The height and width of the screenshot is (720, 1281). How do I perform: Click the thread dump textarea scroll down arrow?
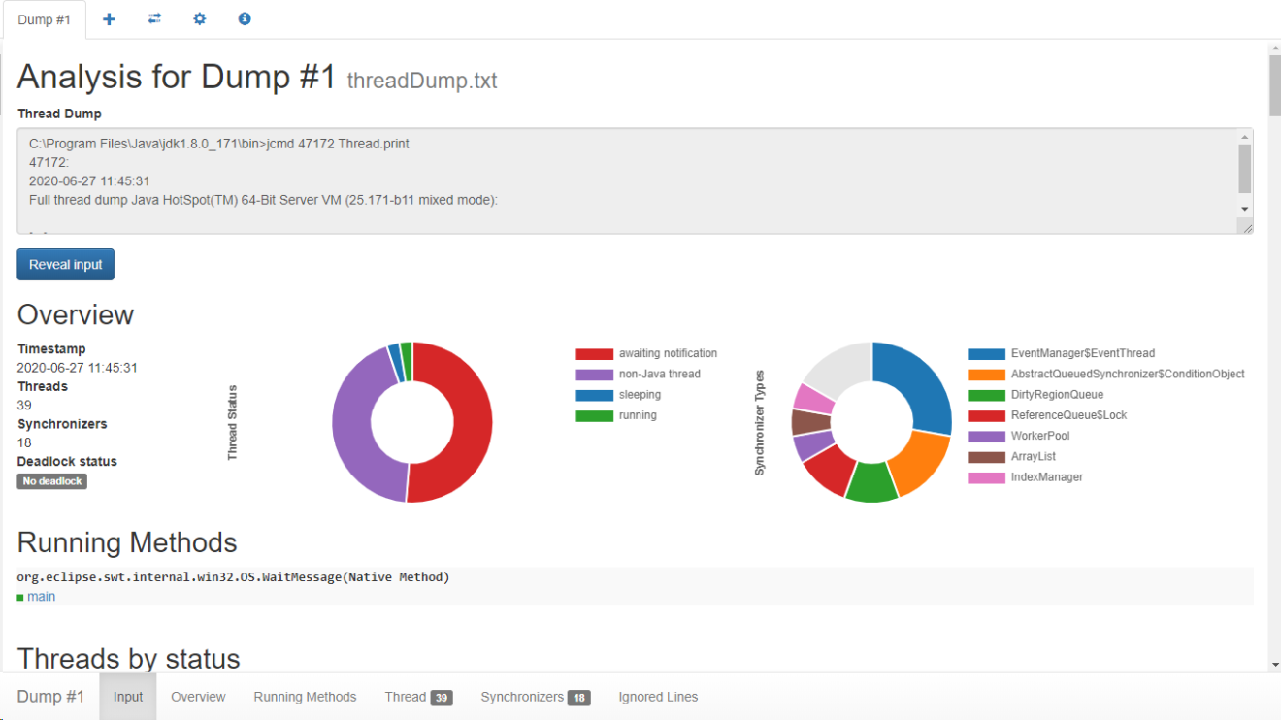coord(1245,209)
